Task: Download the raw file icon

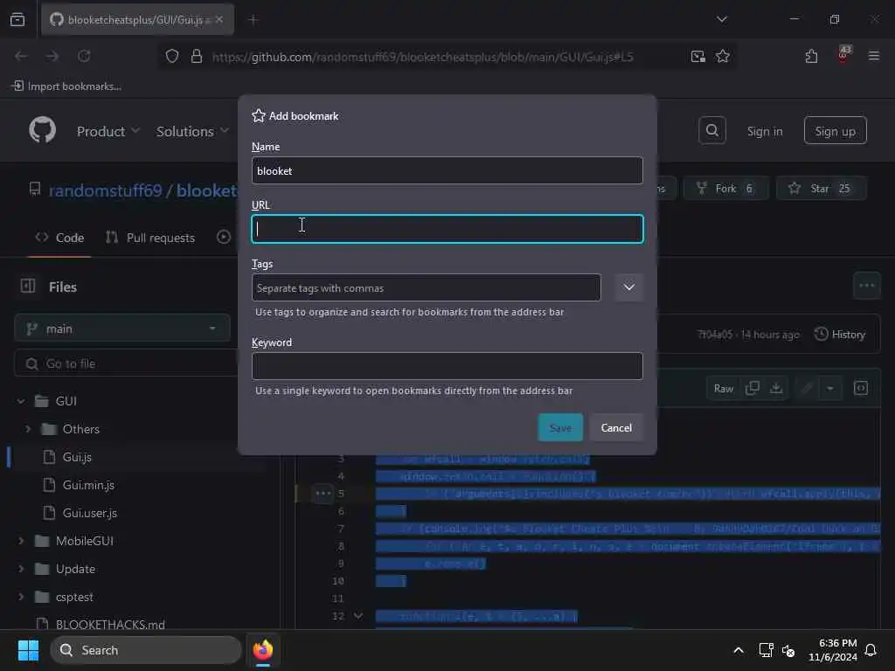Action: (x=776, y=389)
